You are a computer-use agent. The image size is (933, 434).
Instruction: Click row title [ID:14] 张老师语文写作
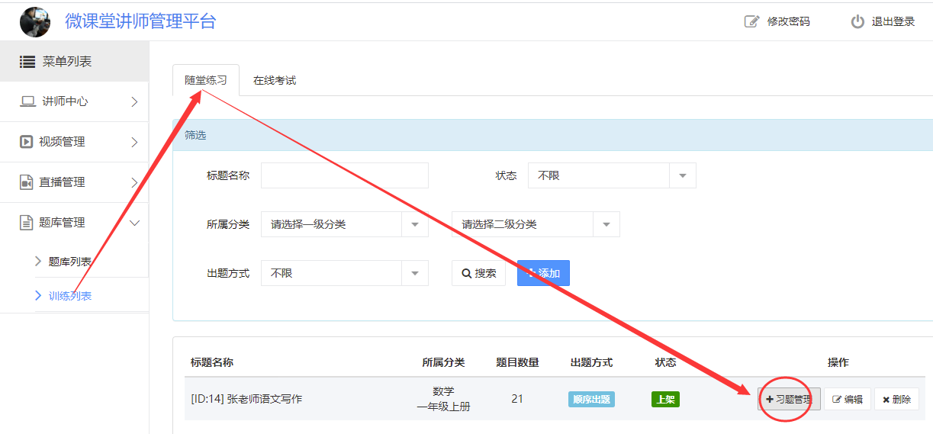[x=246, y=399]
